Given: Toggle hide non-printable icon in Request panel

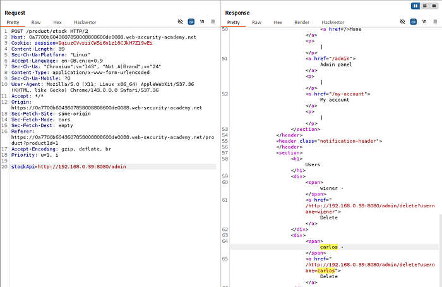Looking at the screenshot, I should pyautogui.click(x=180, y=21).
